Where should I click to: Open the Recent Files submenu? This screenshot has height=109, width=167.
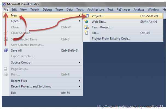(80, 81)
